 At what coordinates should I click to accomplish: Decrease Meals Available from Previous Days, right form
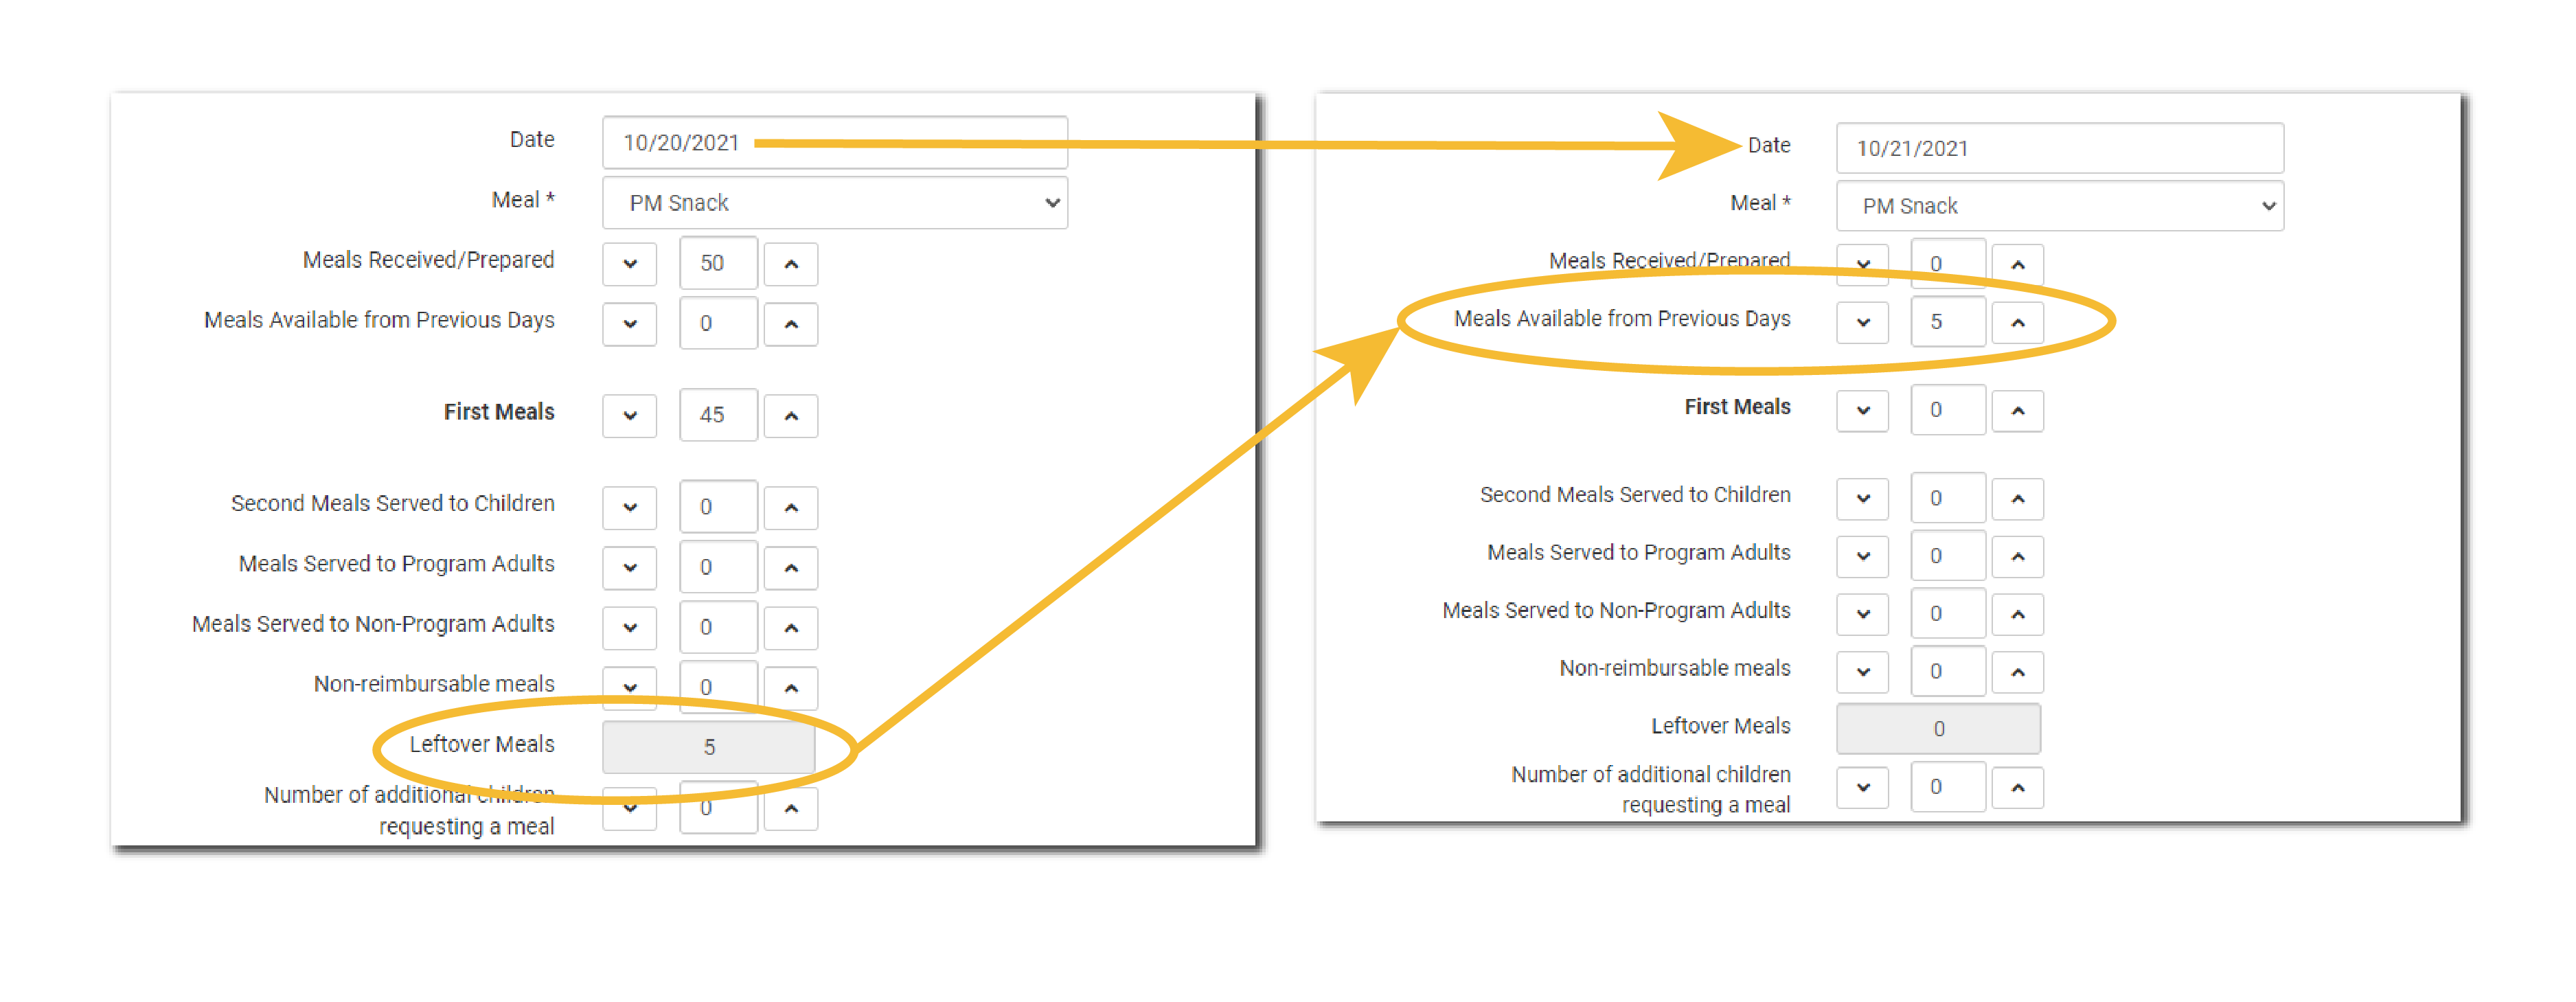click(1862, 322)
